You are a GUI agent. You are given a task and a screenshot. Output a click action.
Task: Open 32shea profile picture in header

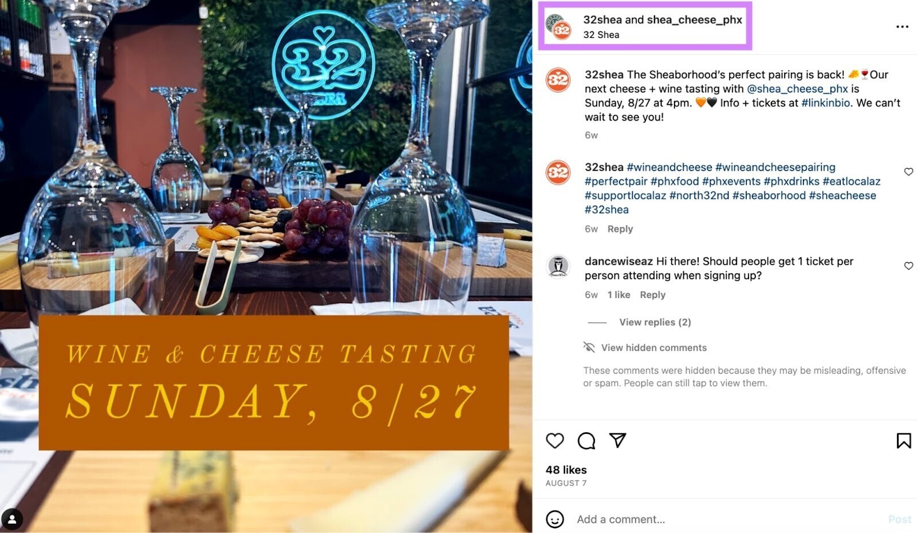click(x=558, y=26)
